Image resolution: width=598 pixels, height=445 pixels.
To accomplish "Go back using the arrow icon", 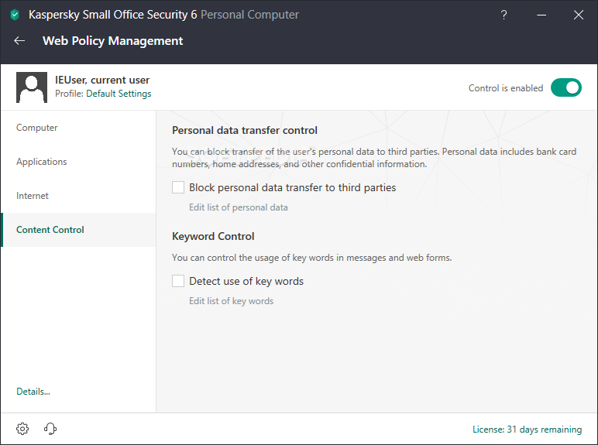I will pyautogui.click(x=19, y=41).
